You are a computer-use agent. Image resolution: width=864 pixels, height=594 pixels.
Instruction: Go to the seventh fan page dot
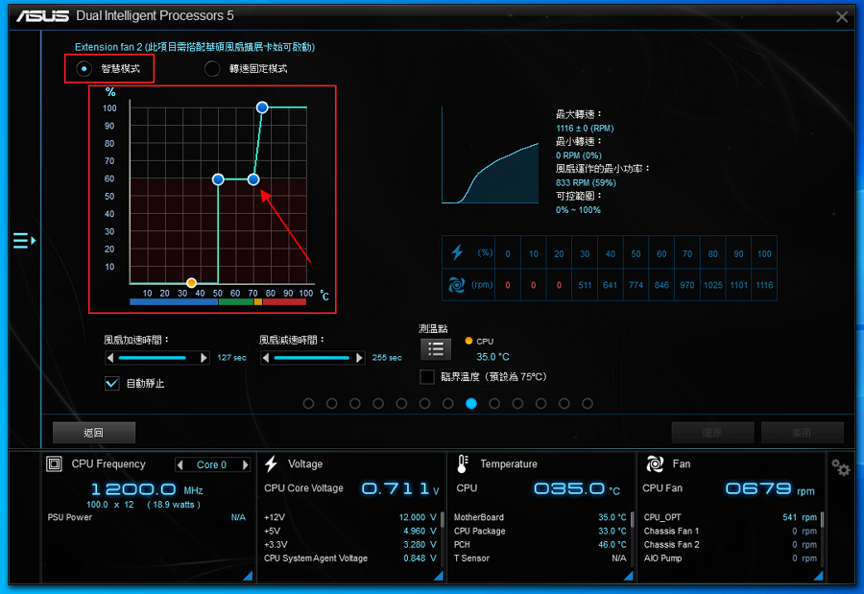coord(448,403)
